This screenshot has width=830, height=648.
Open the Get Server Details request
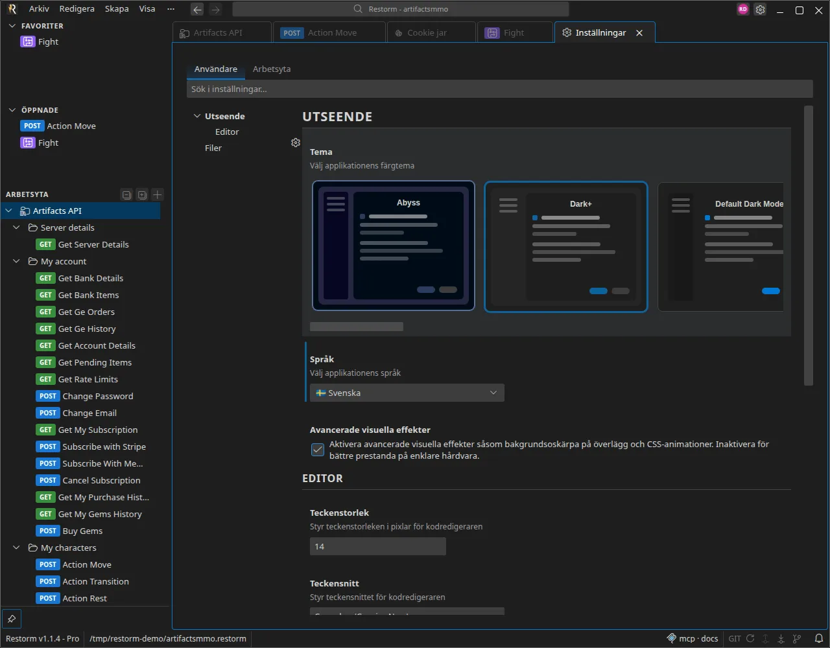83,244
